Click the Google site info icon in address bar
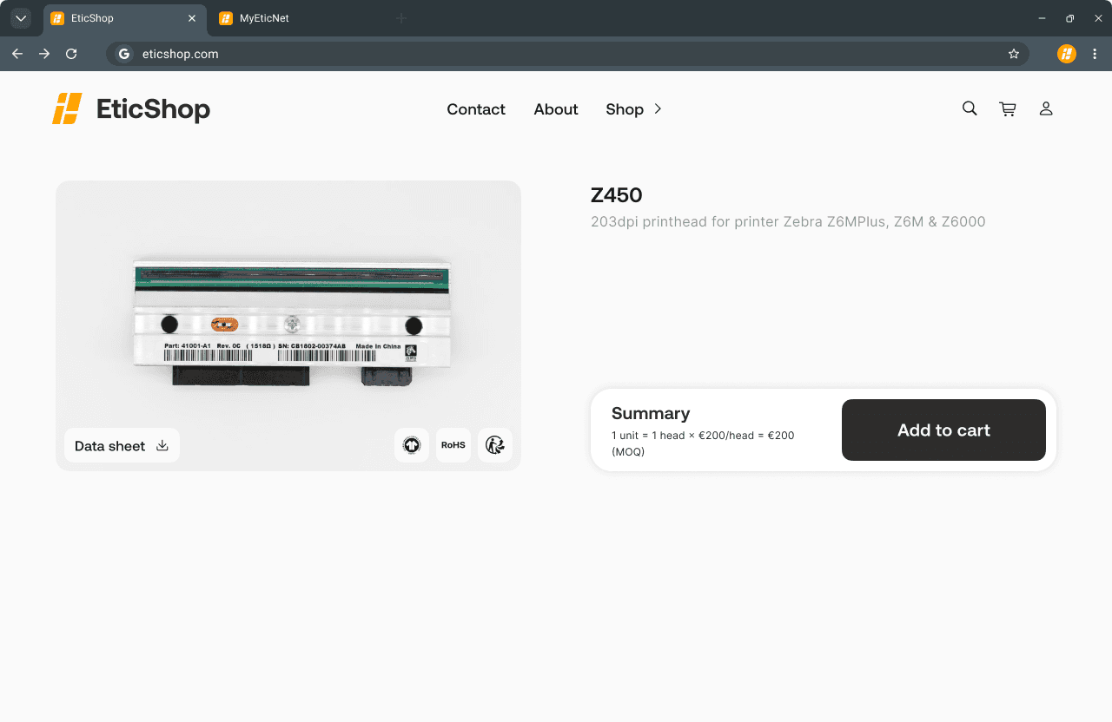This screenshot has width=1112, height=722. click(124, 54)
